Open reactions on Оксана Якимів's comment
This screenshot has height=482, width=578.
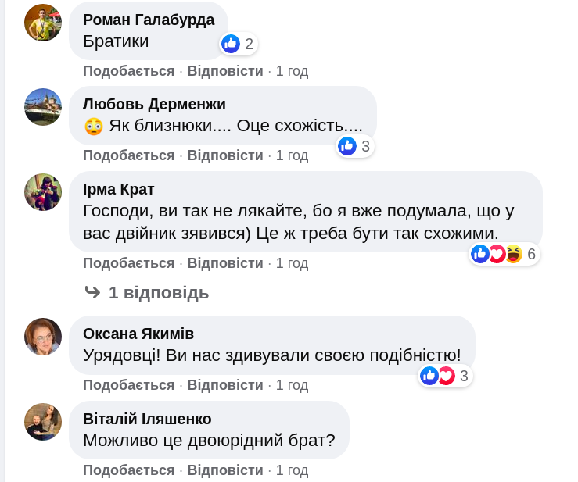point(445,377)
